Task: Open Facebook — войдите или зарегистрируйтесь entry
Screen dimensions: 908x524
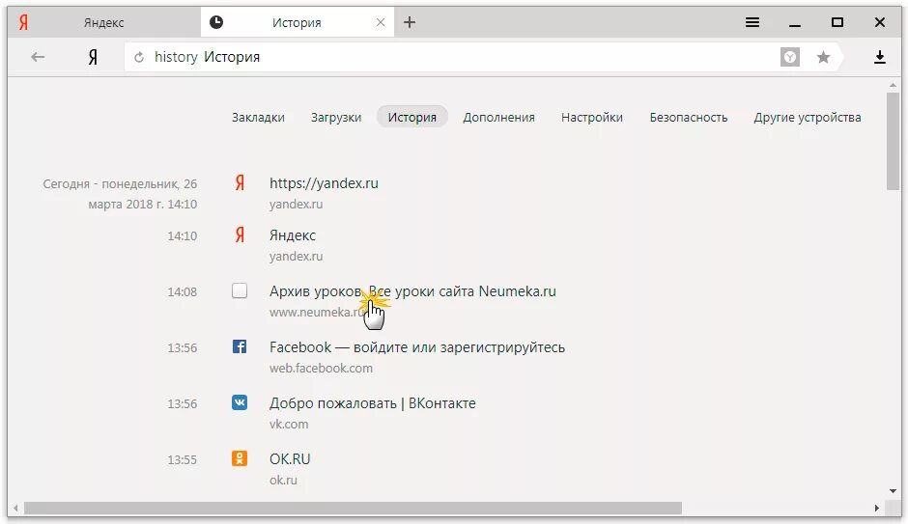Action: pyautogui.click(x=417, y=347)
